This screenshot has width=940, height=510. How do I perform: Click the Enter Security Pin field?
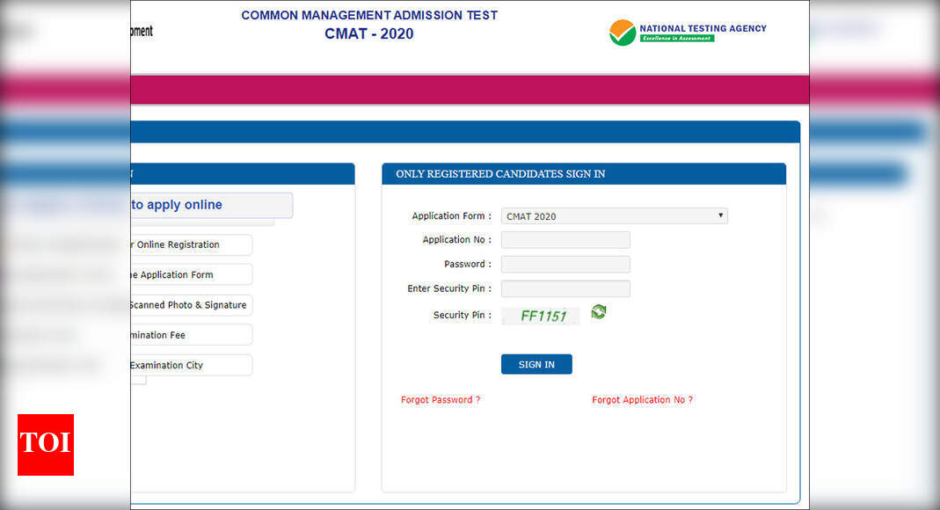[565, 288]
